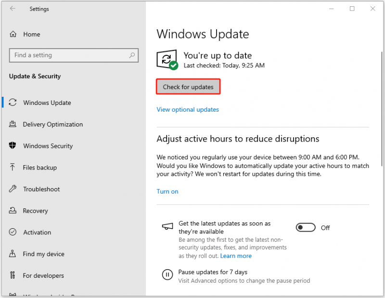Click the 'Update & Security' sidebar heading

pyautogui.click(x=35, y=76)
